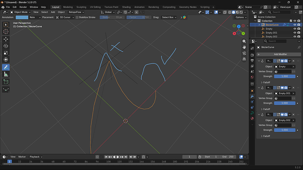Click the timeline End frame field
The height and width of the screenshot is (170, 303).
(227, 157)
